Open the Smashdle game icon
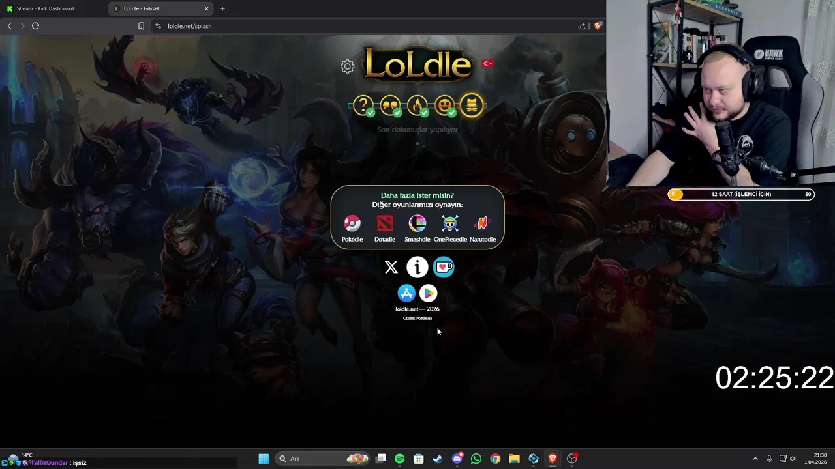The width and height of the screenshot is (835, 469). click(417, 223)
